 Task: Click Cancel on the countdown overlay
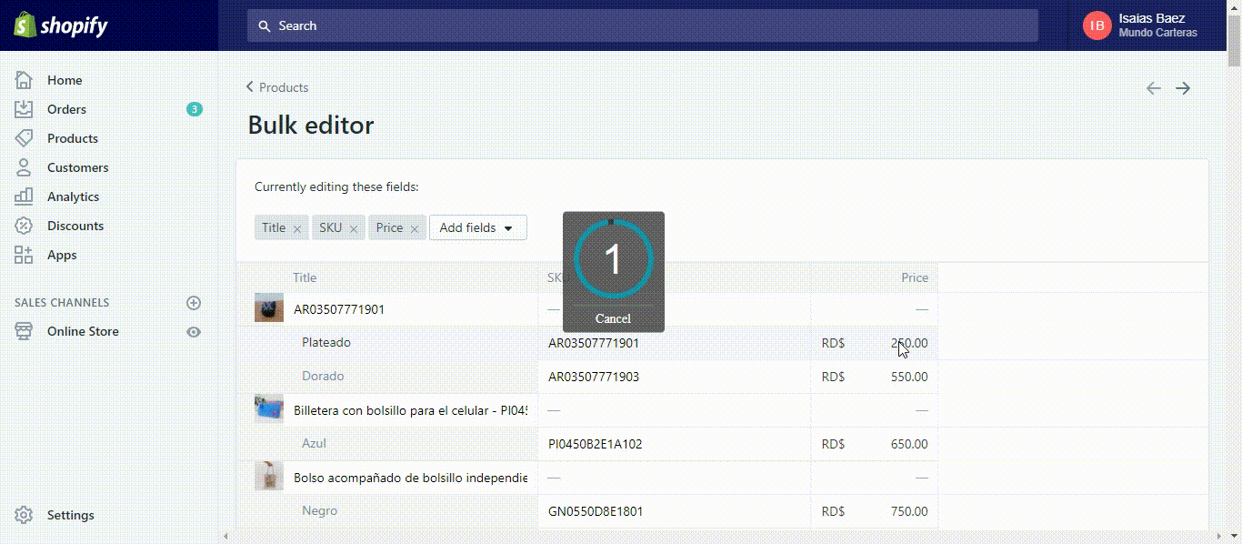[x=613, y=318]
